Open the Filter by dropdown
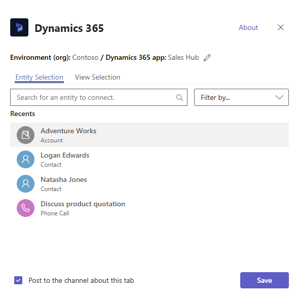Image resolution: width=297 pixels, height=298 pixels. pos(241,97)
